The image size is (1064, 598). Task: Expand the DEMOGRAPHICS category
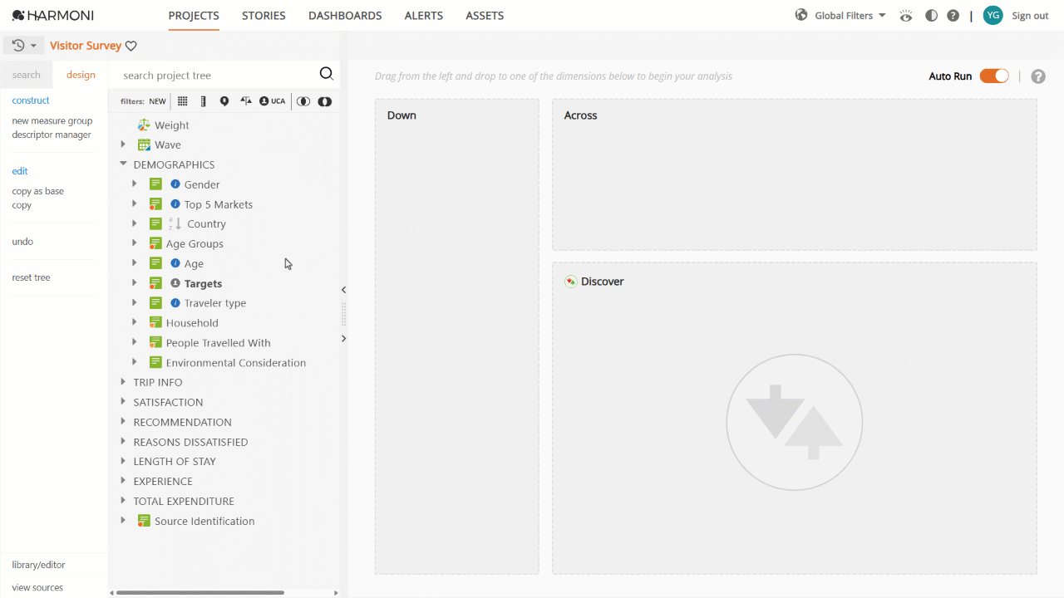tap(123, 164)
